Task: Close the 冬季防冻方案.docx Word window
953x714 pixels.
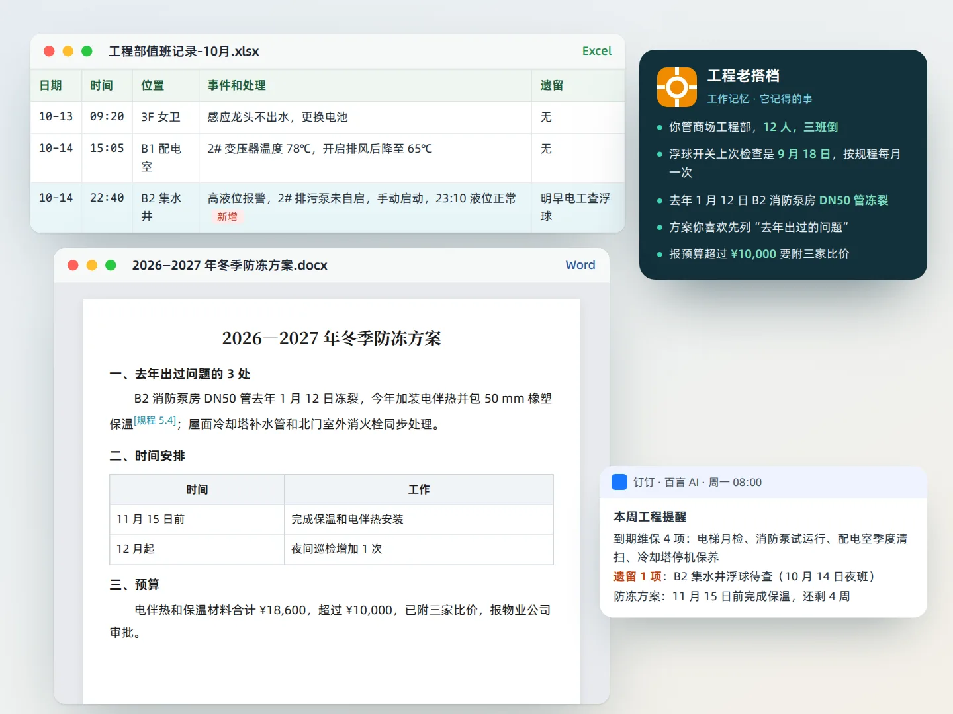Action: [x=73, y=265]
